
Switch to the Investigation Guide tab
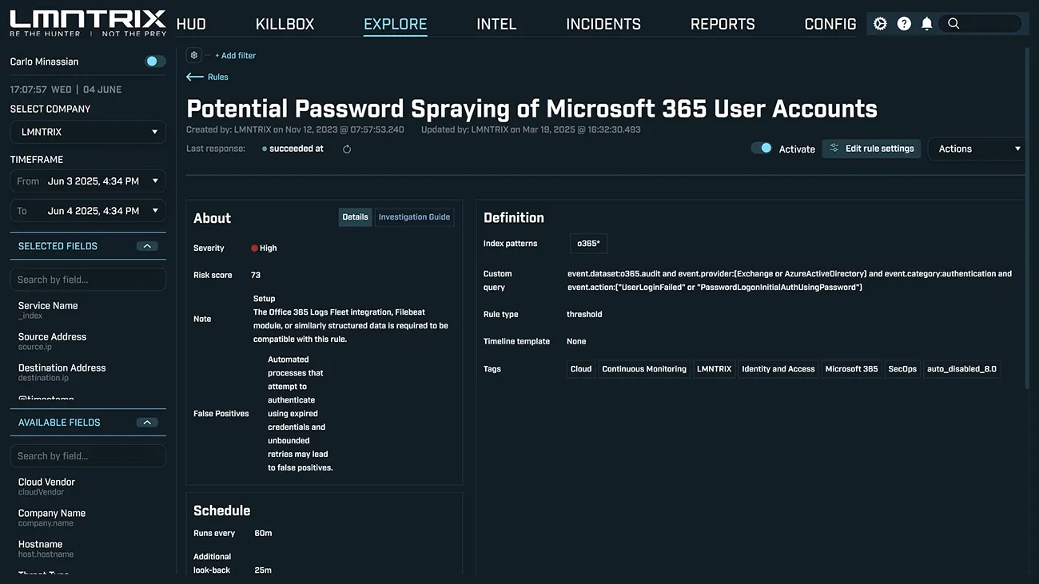pyautogui.click(x=414, y=217)
